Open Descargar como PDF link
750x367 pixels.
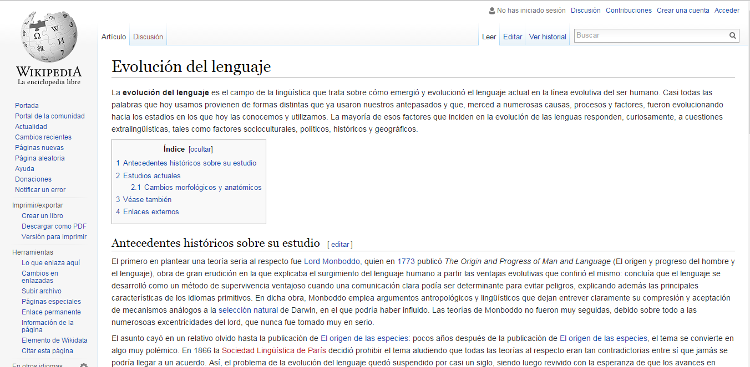pyautogui.click(x=54, y=226)
